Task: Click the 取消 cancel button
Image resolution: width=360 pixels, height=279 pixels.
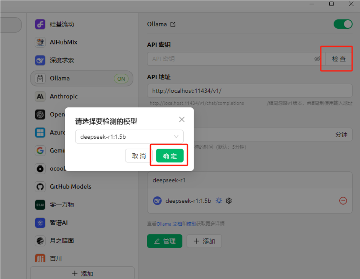Action: click(139, 156)
